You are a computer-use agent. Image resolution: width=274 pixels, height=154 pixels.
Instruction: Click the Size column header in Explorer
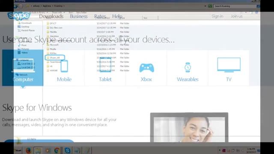click(x=150, y=18)
